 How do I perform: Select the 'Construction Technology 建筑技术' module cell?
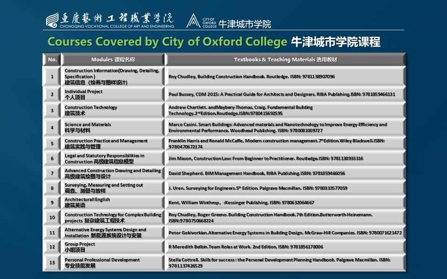(x=113, y=110)
